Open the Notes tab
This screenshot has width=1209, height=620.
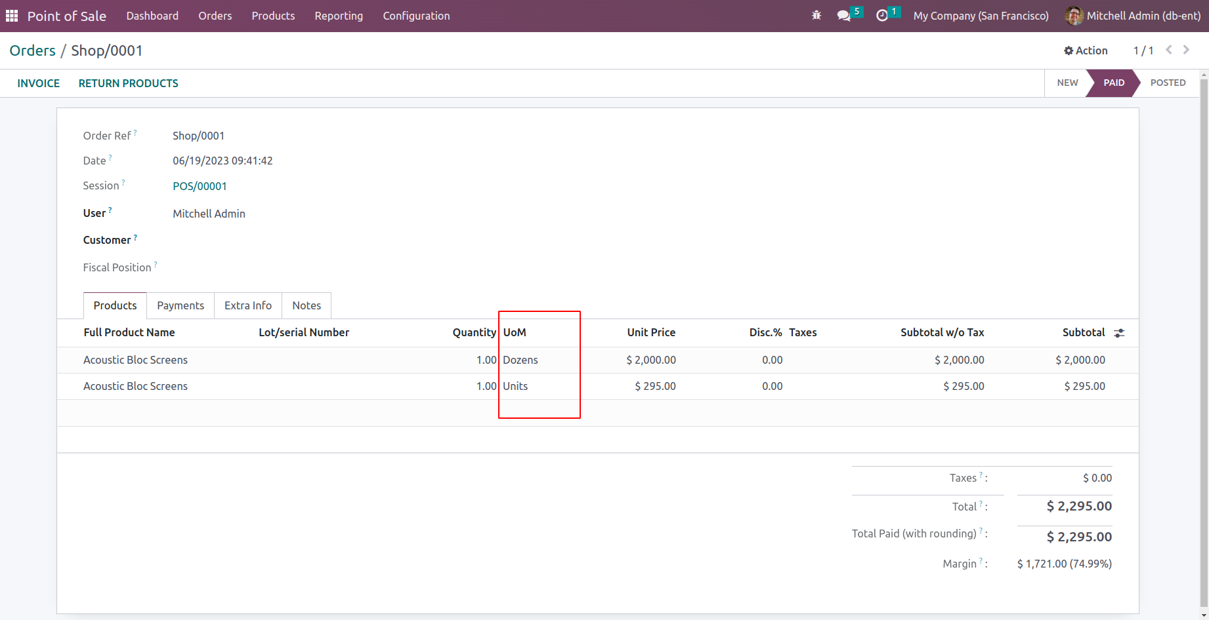point(307,305)
